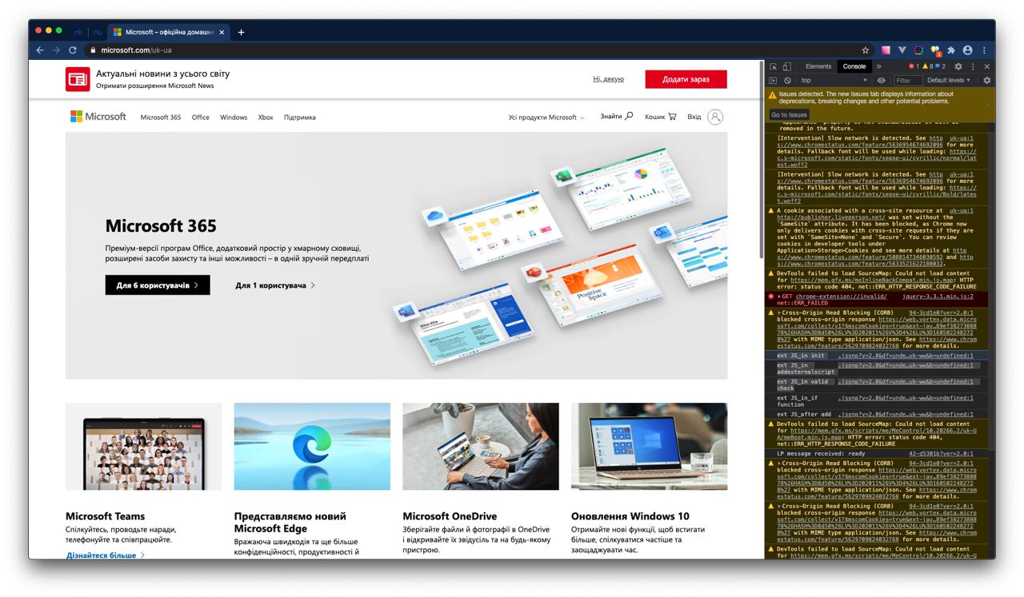Open the Default levels dropdown
This screenshot has height=597, width=1024.
point(949,81)
